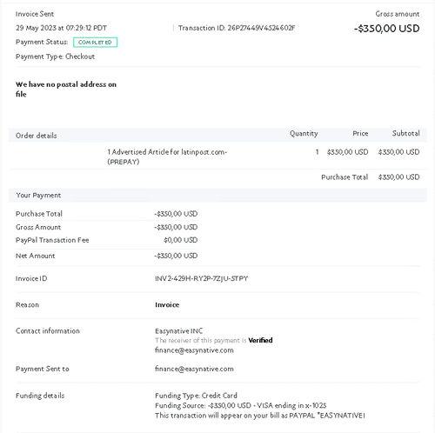Click the Price column header

click(x=360, y=134)
